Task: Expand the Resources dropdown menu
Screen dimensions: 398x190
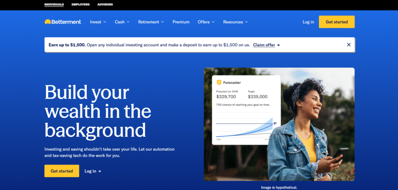Action: 236,22
